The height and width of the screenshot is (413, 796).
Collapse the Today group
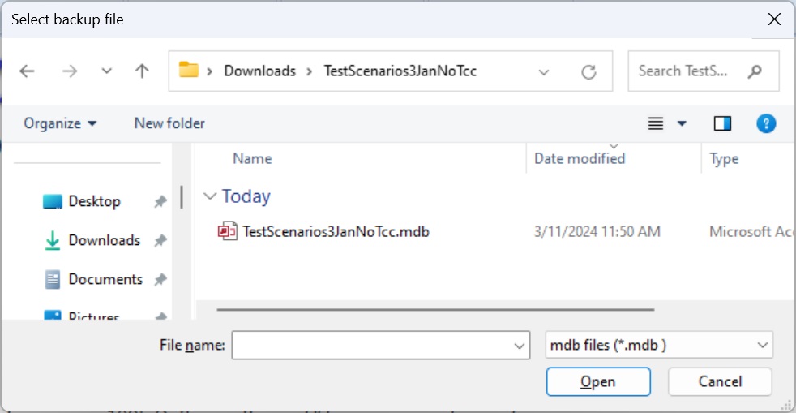click(211, 196)
